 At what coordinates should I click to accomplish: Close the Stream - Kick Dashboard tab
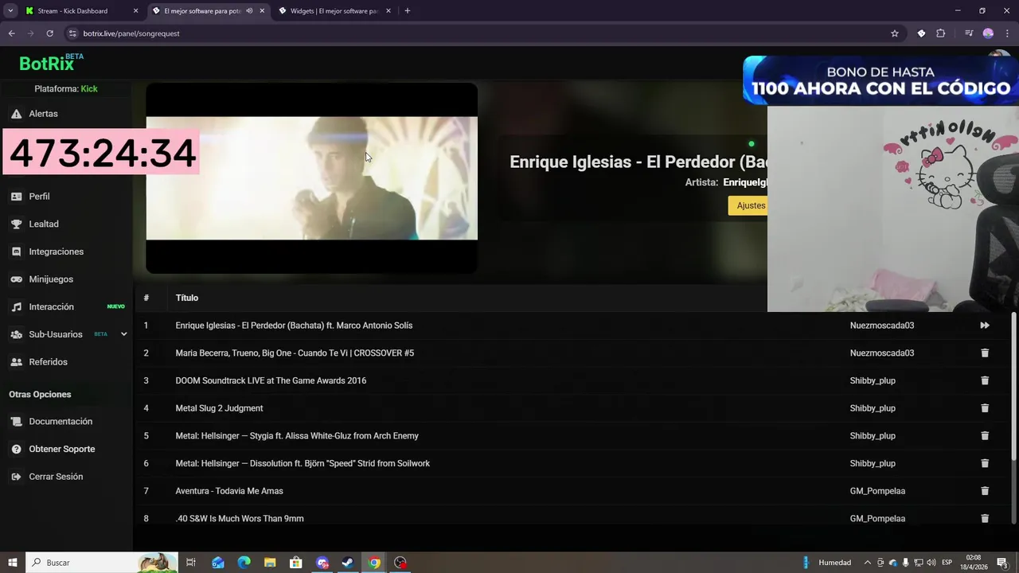[x=135, y=11]
